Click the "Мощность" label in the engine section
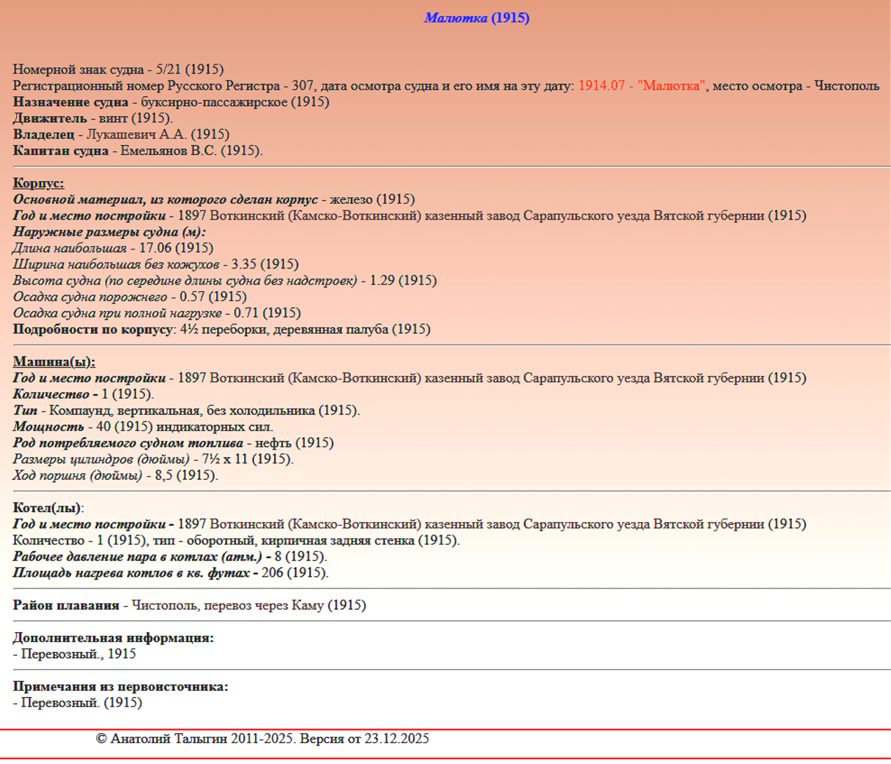 [48, 427]
